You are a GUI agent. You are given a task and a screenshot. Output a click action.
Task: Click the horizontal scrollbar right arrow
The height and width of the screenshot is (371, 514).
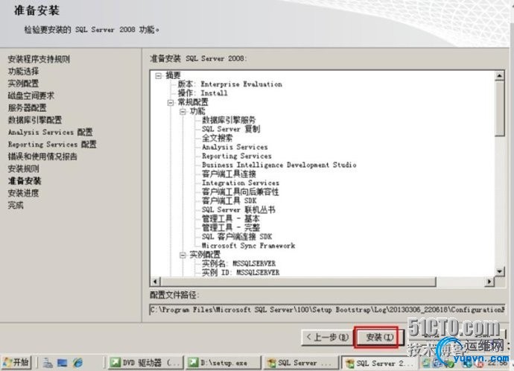coord(489,282)
